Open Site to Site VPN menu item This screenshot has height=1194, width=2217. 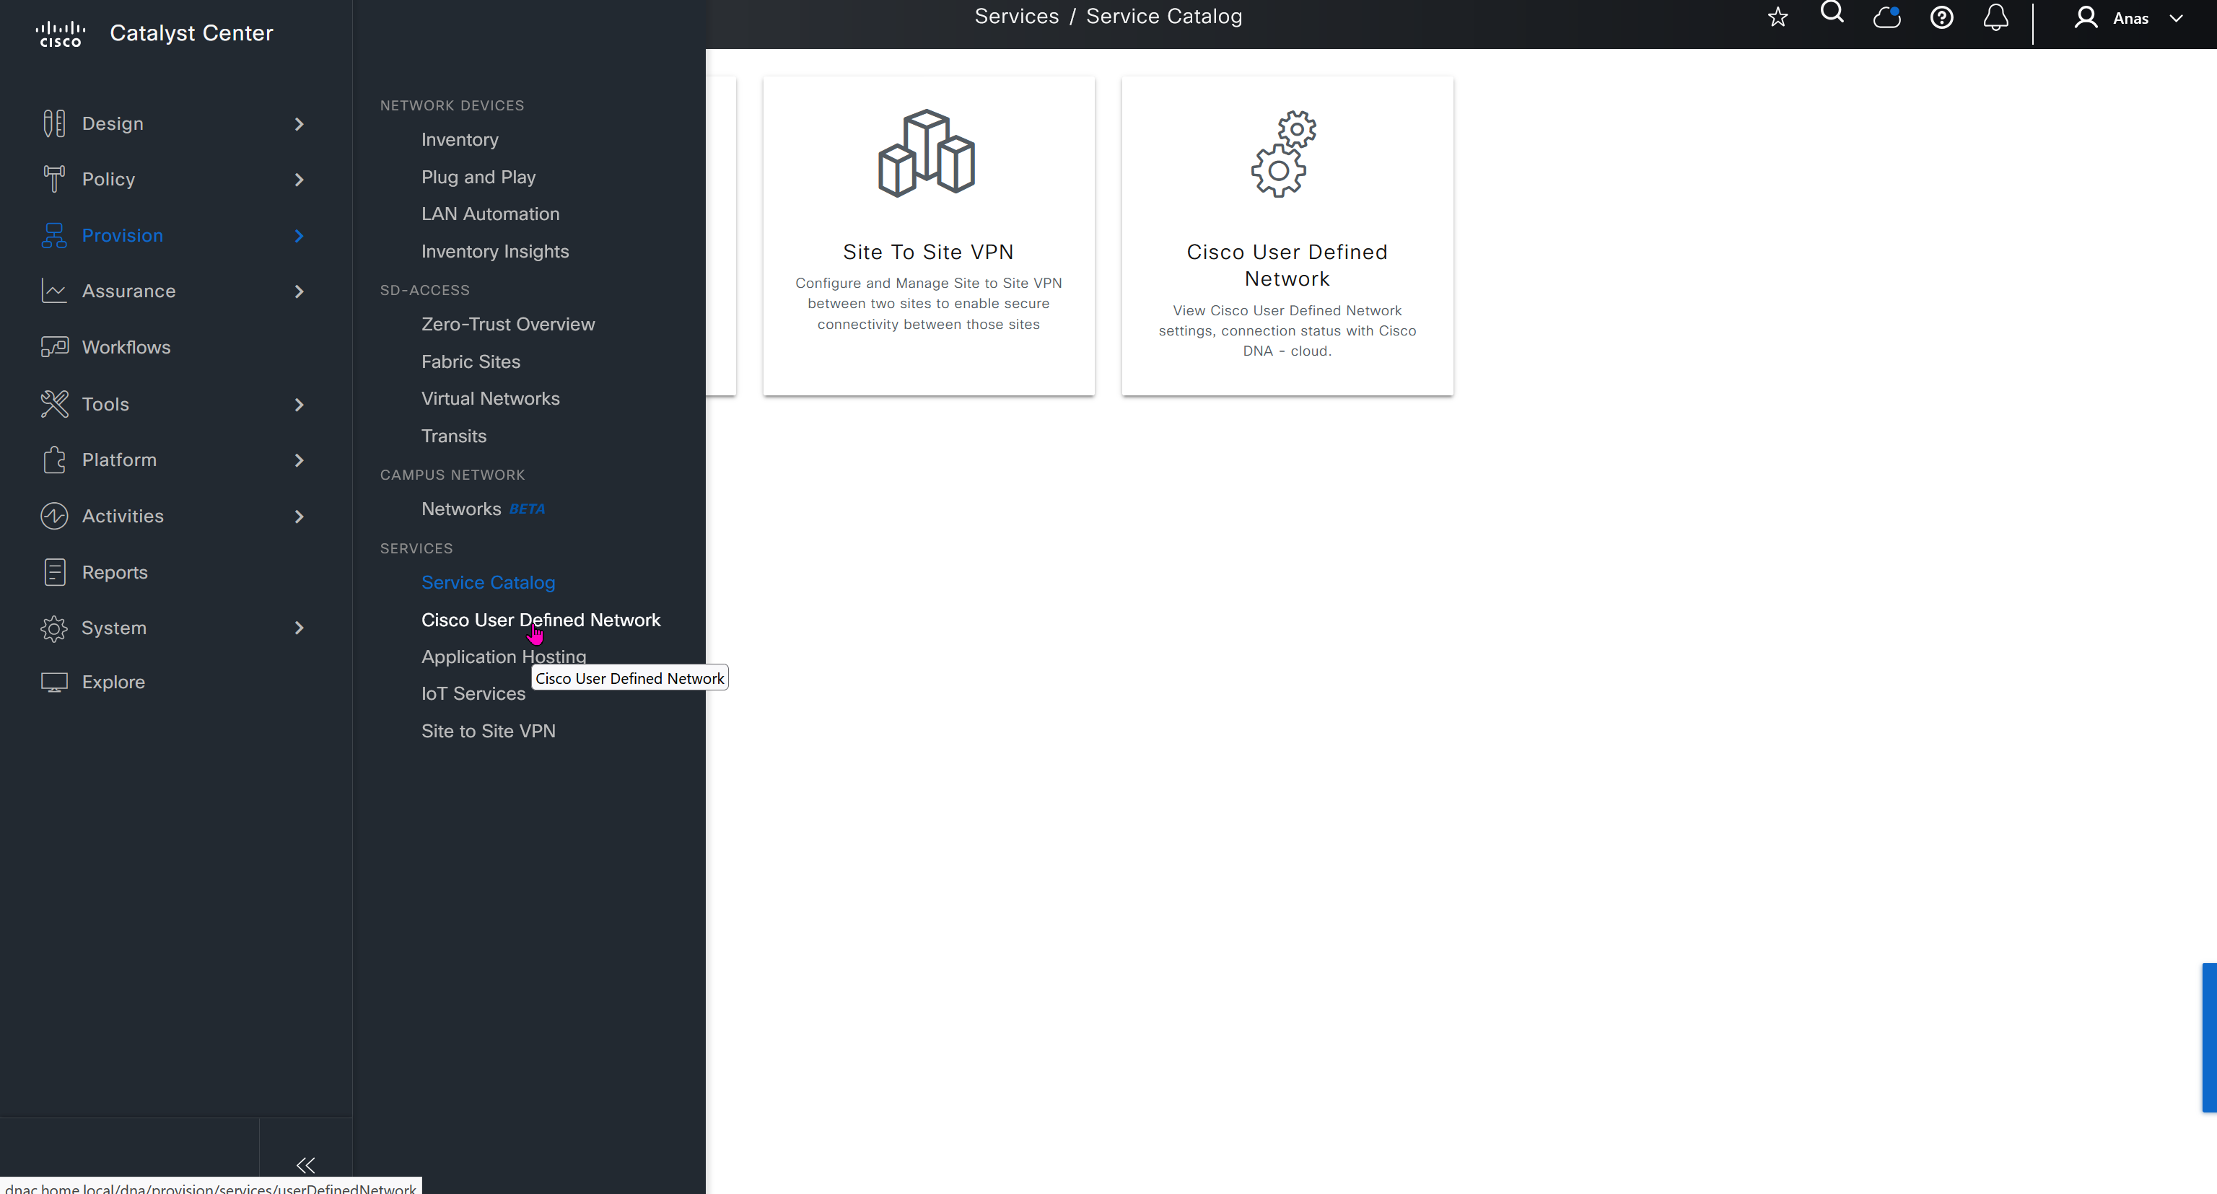[488, 730]
